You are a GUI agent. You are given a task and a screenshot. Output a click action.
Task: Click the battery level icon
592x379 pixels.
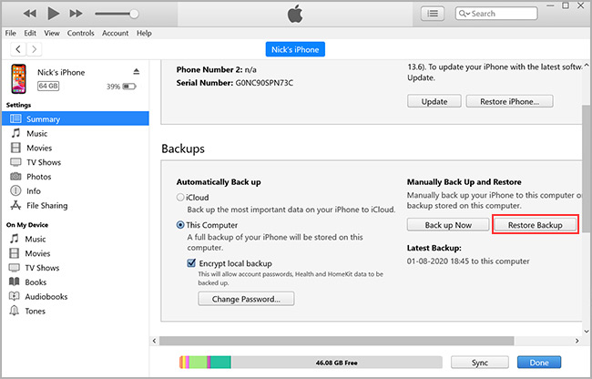[x=129, y=87]
